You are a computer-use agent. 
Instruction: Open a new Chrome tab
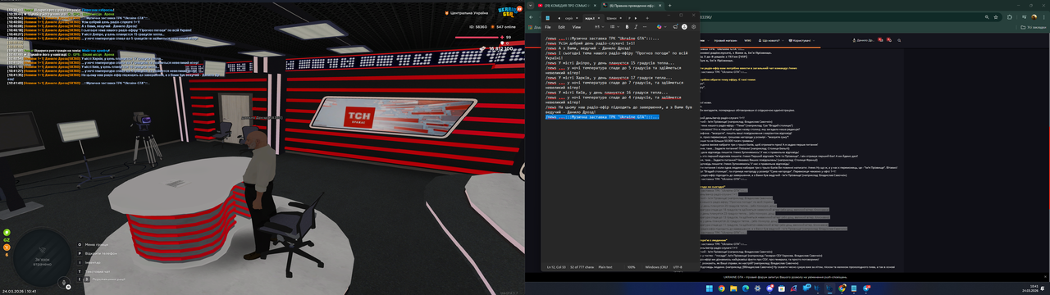click(669, 6)
